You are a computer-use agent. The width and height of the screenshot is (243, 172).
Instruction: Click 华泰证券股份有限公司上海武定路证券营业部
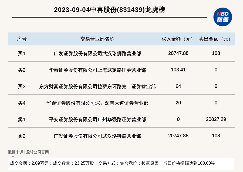[x=97, y=70]
